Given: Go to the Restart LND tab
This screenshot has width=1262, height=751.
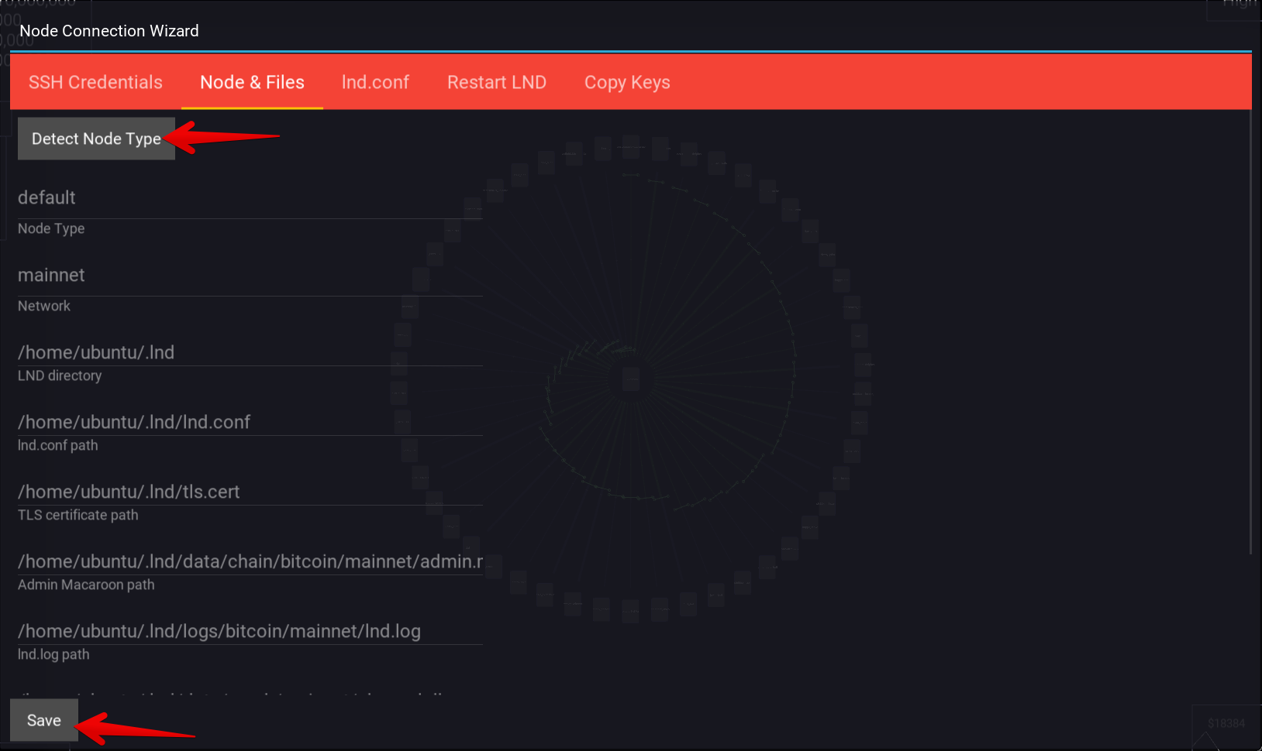Looking at the screenshot, I should pos(497,82).
